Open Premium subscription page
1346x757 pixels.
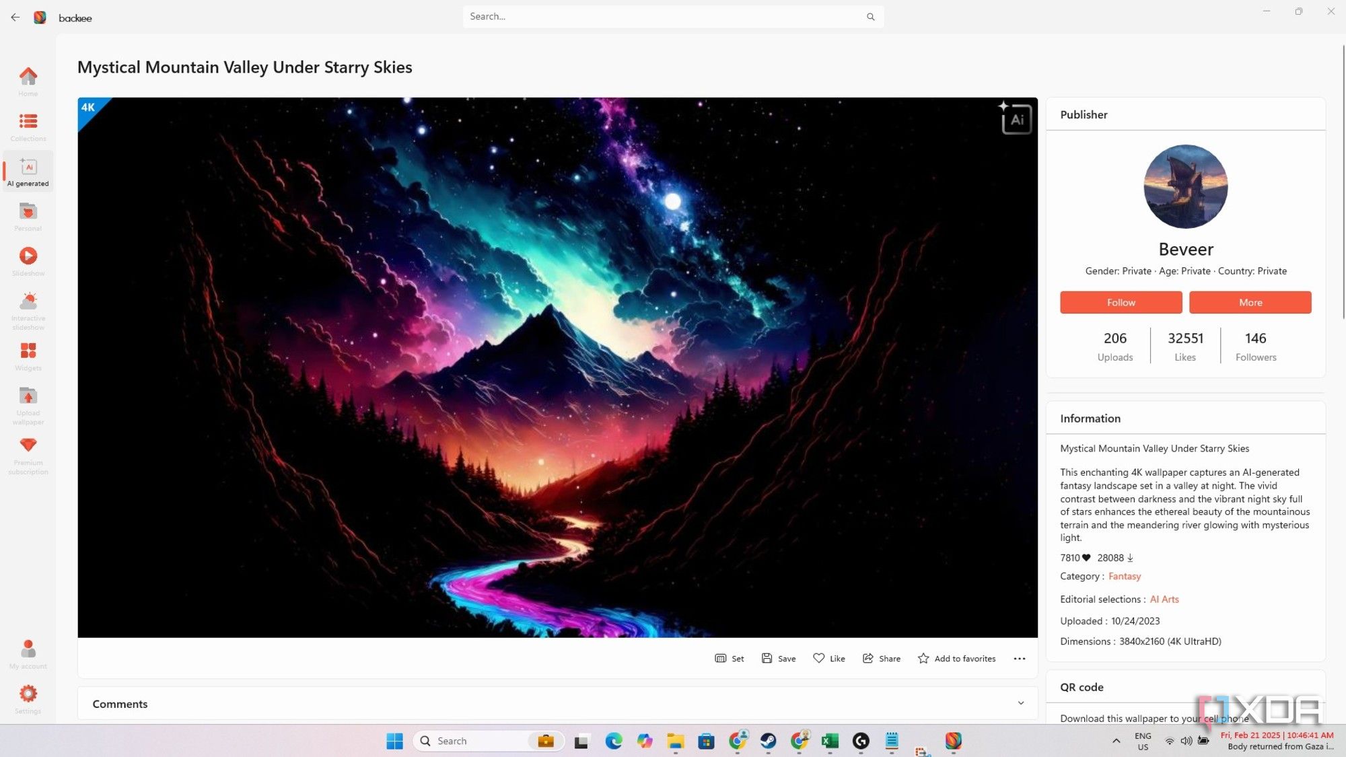[x=28, y=456]
